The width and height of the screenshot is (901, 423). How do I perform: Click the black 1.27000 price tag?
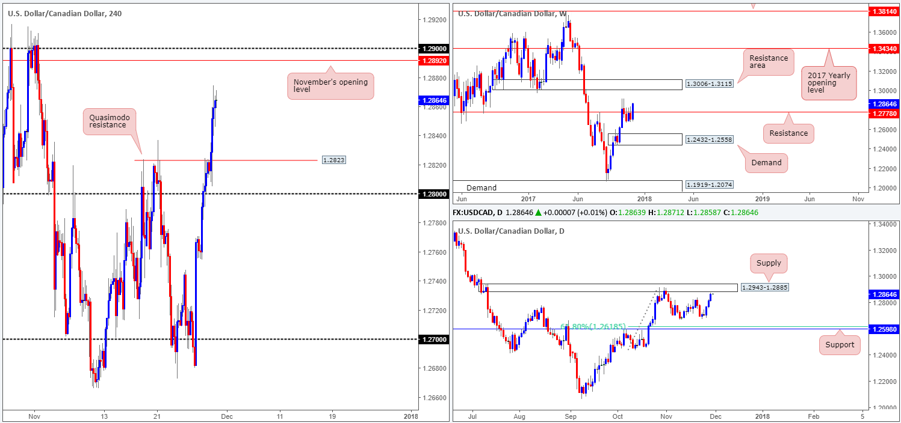tap(433, 339)
